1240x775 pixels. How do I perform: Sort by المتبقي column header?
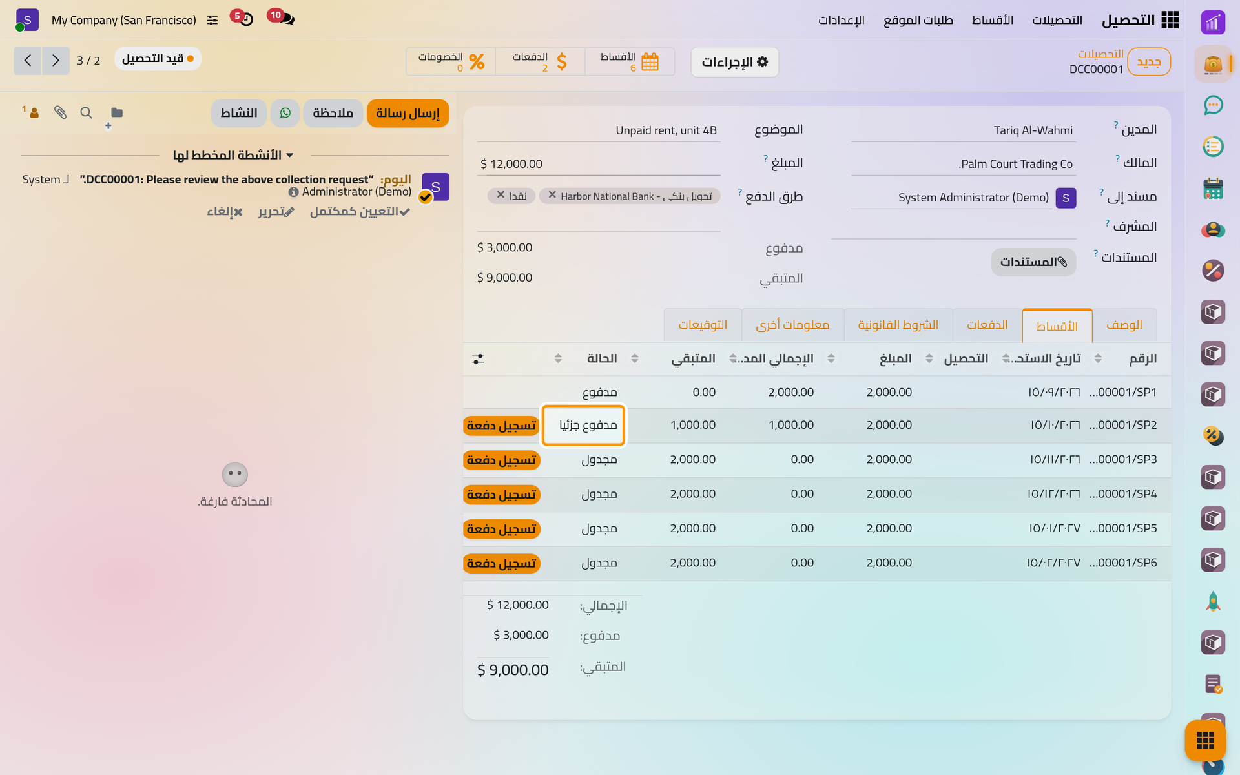click(x=693, y=358)
